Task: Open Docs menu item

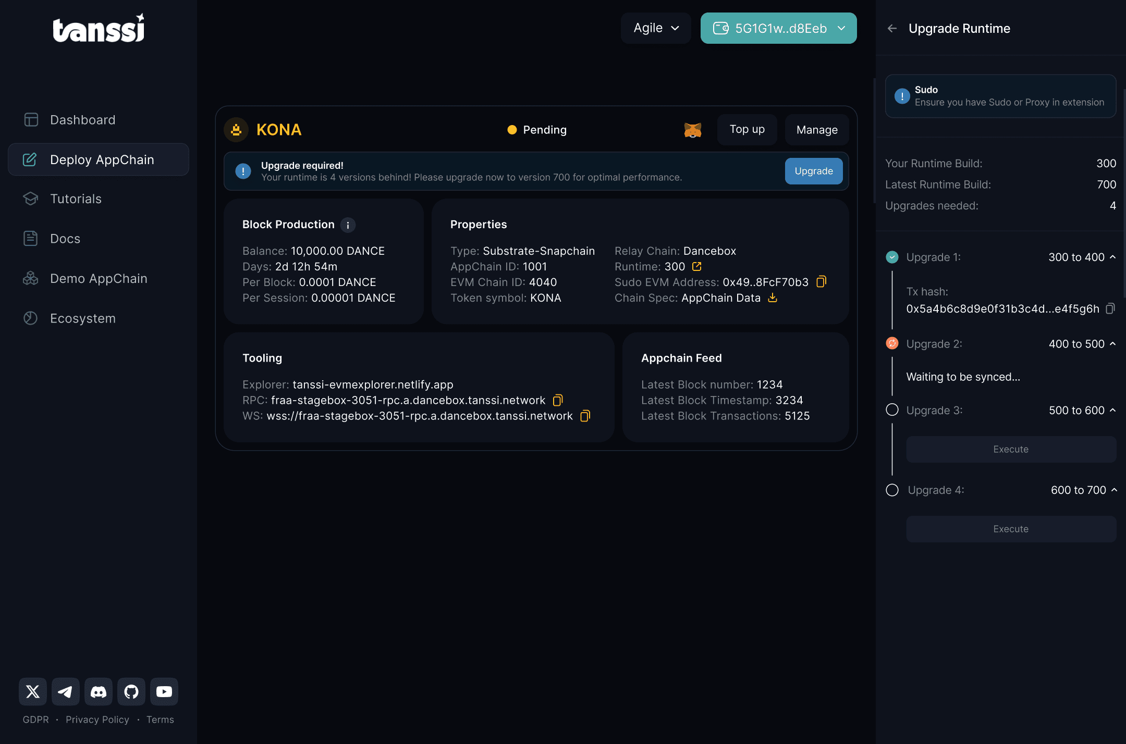Action: coord(99,238)
